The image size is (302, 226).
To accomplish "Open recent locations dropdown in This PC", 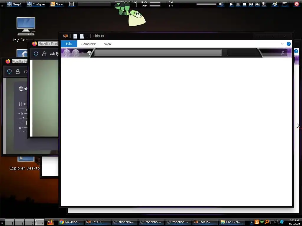I will click(82, 53).
